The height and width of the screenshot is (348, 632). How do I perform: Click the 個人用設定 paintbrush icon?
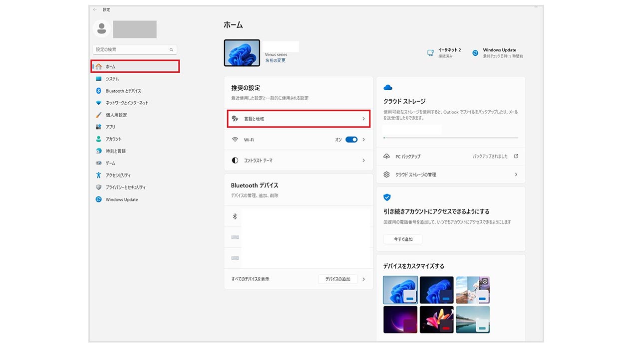point(99,115)
